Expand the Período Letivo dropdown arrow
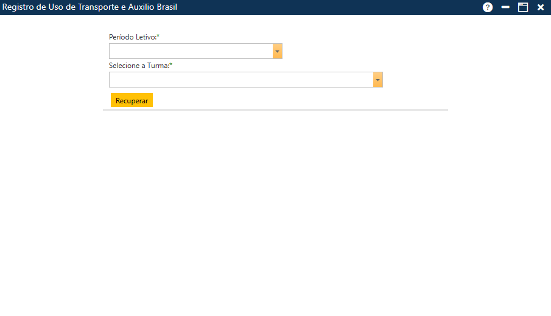 click(278, 51)
